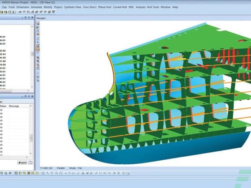
Task: Open the Planar Hull menu
Action: 105,7
